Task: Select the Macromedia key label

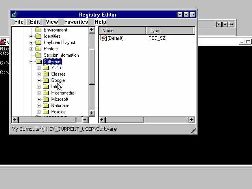Action: coord(63,93)
